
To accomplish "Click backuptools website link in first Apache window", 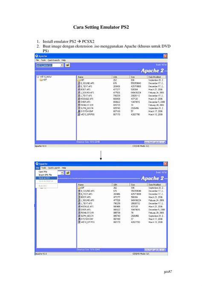I will (155, 142).
